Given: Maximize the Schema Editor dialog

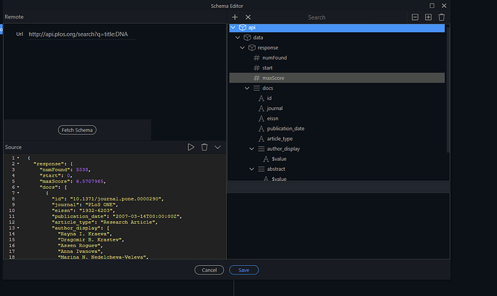Looking at the screenshot, I should (431, 6).
